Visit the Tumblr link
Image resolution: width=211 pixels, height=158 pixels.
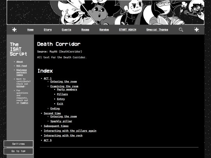(24, 103)
